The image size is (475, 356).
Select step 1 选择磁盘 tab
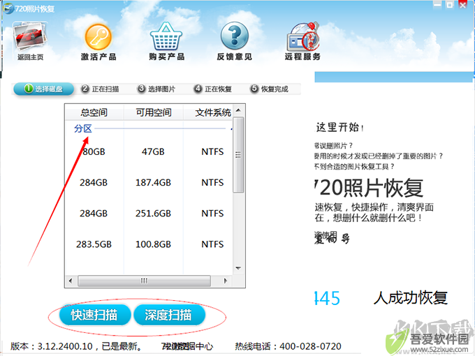point(43,89)
